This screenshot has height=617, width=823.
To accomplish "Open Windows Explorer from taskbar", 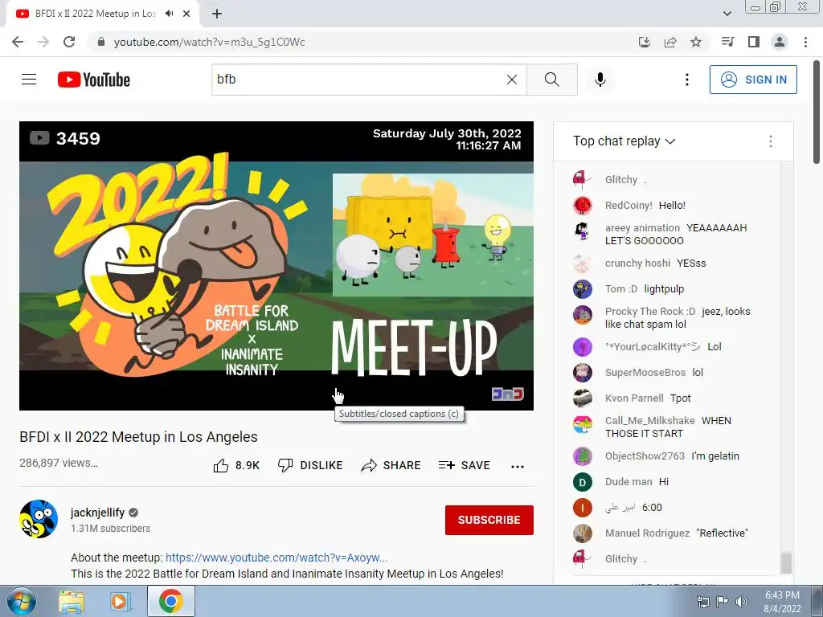I will click(72, 602).
